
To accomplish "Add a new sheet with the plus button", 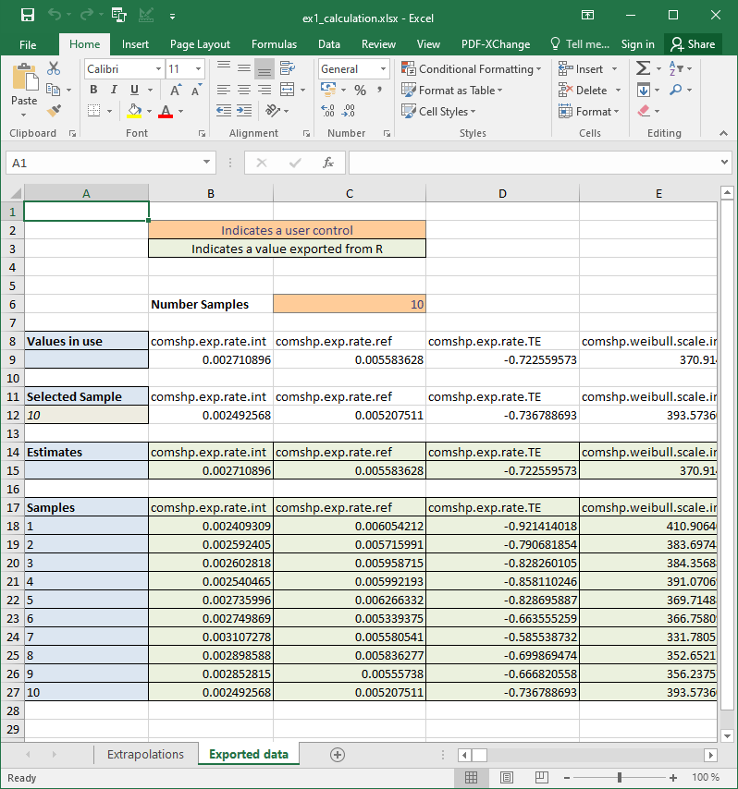I will [x=337, y=754].
